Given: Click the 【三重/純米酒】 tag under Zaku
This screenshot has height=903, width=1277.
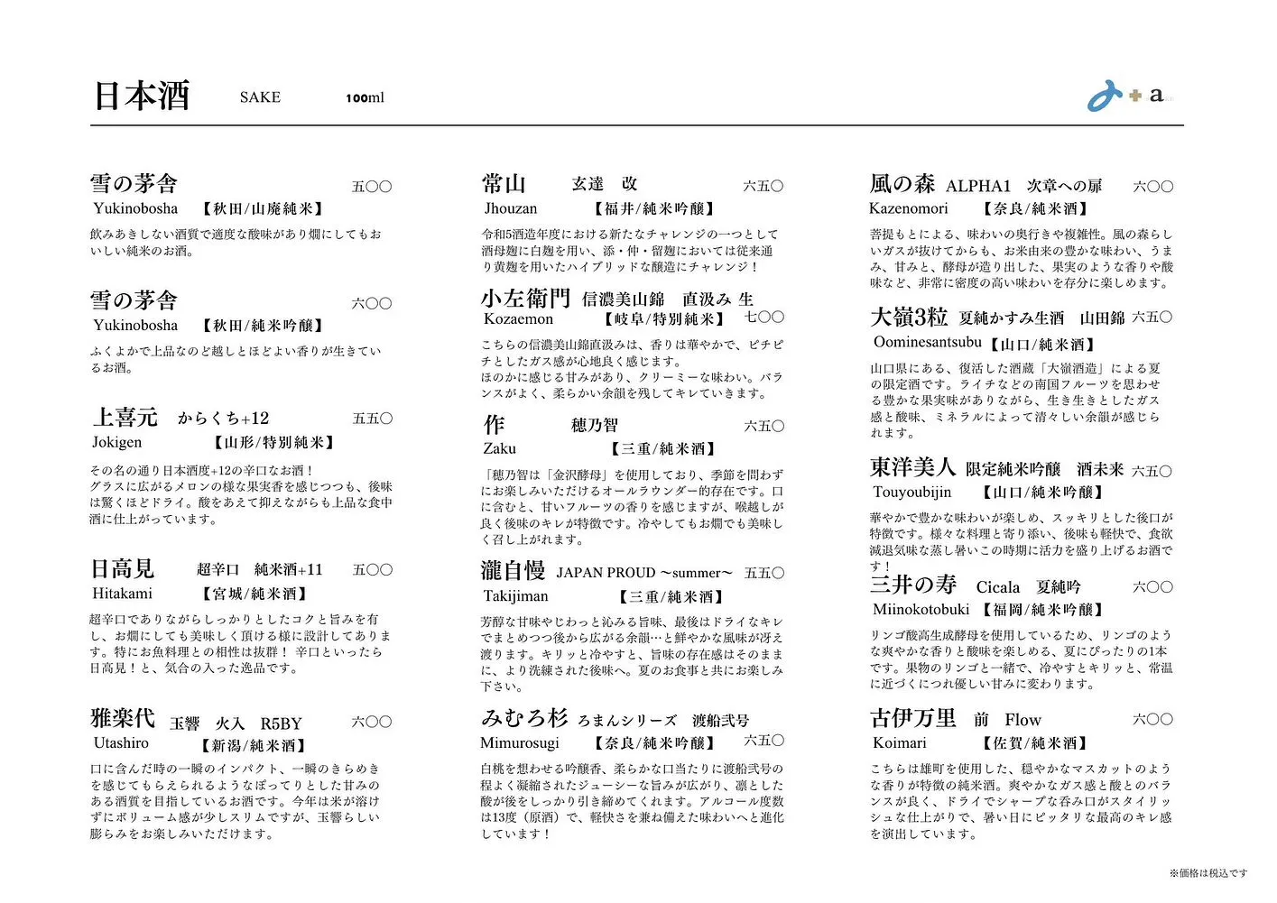Looking at the screenshot, I should point(663,449).
